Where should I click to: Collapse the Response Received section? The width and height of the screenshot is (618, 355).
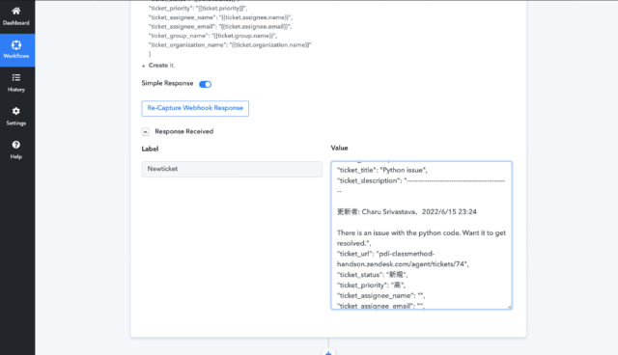click(x=146, y=132)
